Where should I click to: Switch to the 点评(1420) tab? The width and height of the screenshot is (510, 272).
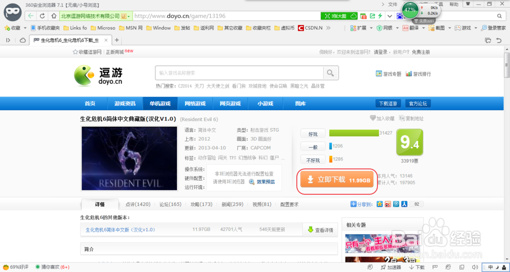coord(138,204)
